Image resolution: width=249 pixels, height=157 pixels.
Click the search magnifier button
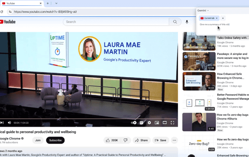175,22
